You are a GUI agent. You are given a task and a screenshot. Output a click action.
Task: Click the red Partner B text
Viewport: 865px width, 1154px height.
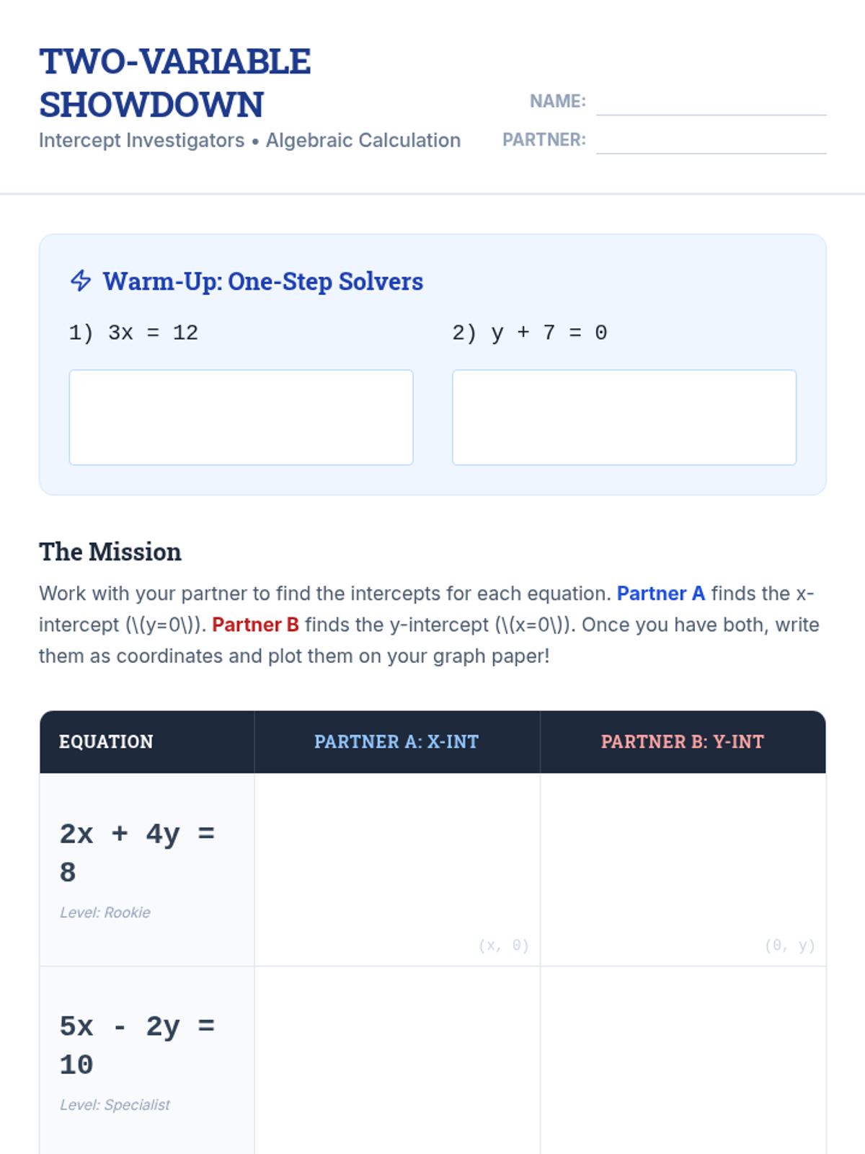(255, 625)
